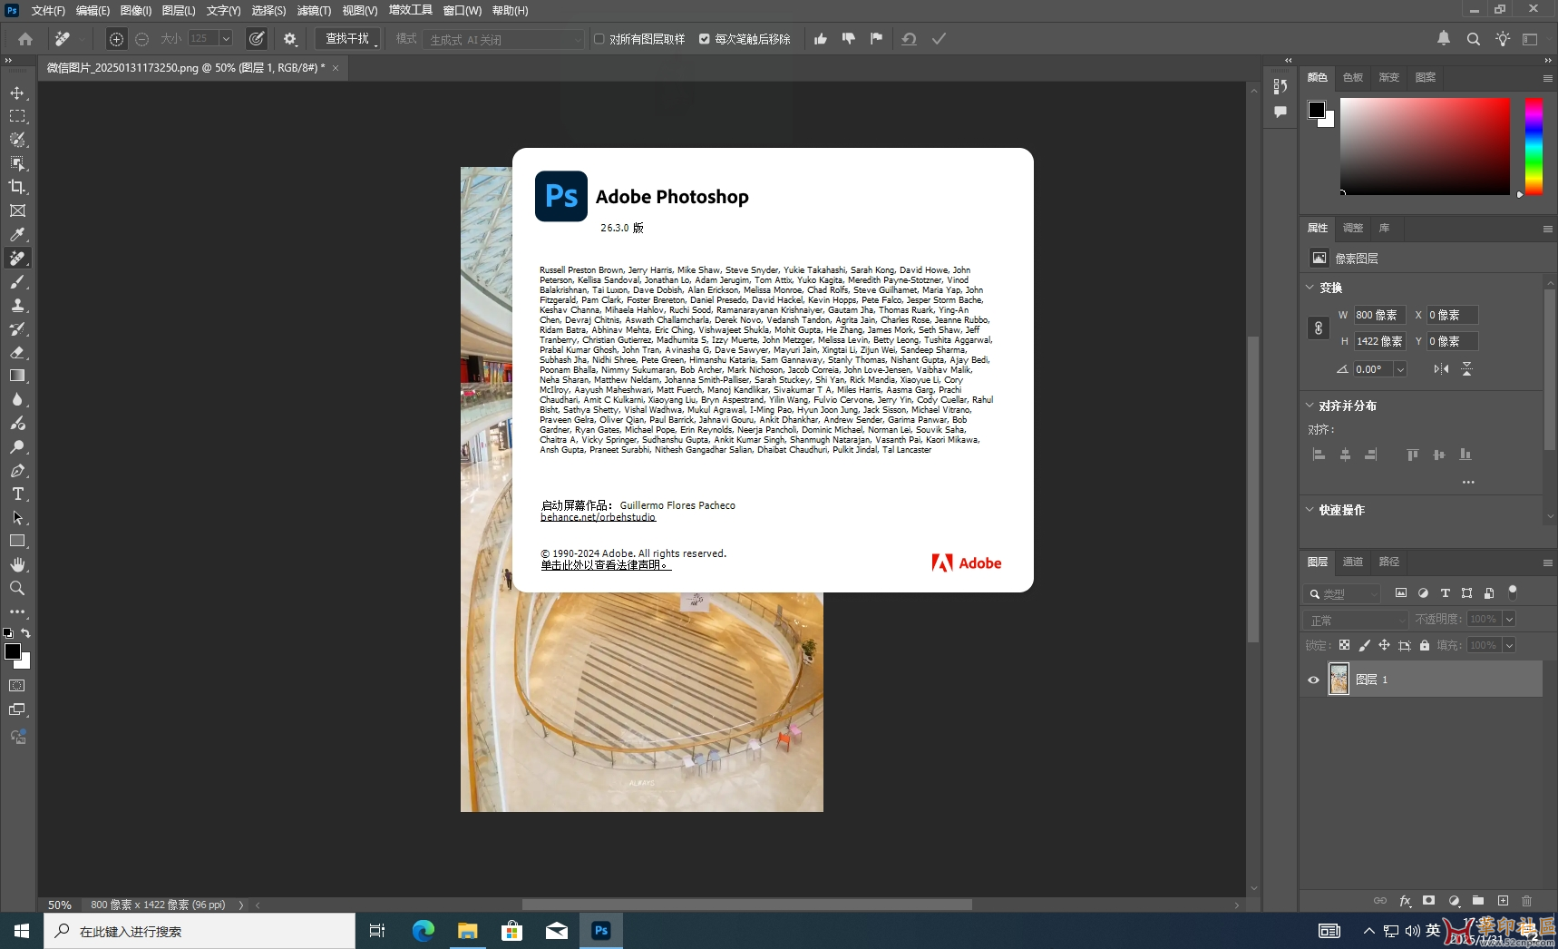Hide 图层 1 with the eye icon
Viewport: 1558px width, 949px height.
(x=1313, y=680)
